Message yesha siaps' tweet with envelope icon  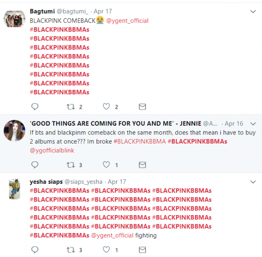coord(142,250)
